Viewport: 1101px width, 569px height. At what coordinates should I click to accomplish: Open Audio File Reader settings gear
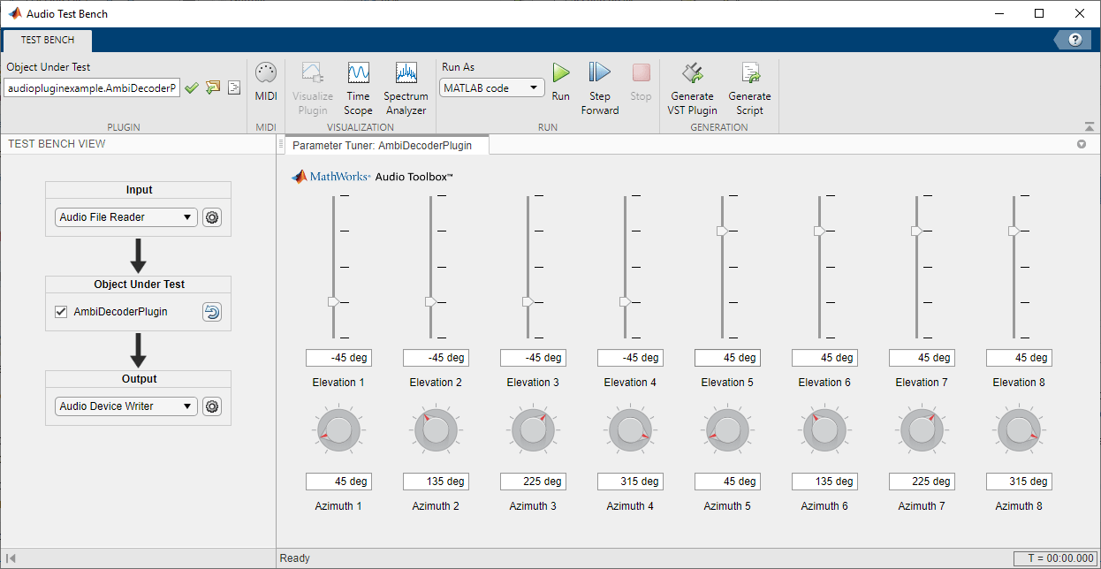click(211, 217)
